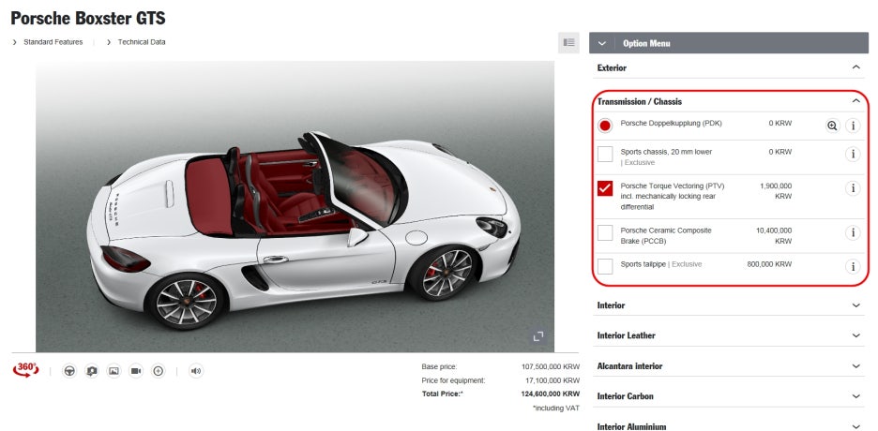Click the camera snapshot icon

point(92,371)
